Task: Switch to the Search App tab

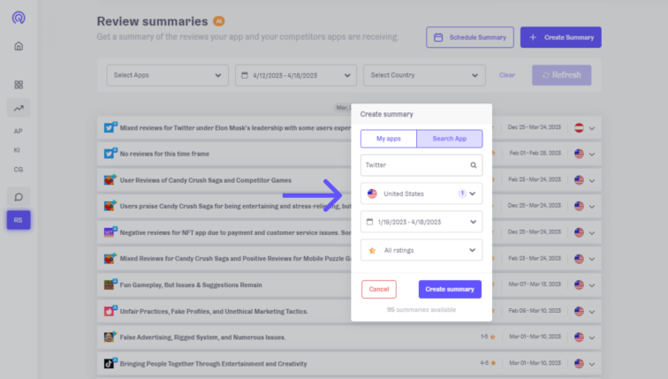Action: 449,139
